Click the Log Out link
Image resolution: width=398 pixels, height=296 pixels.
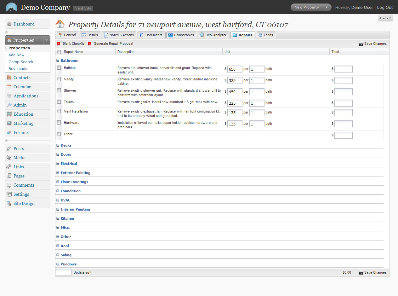385,8
